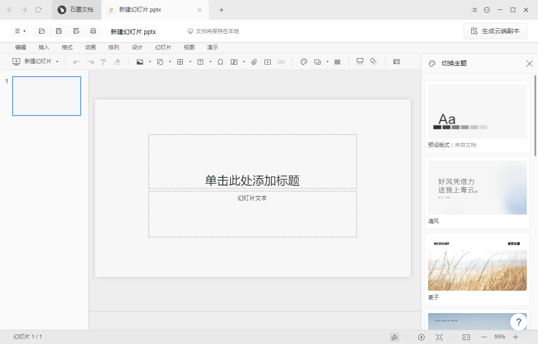Insert a hyperlink with the link icon
This screenshot has height=344, width=538.
(x=281, y=62)
